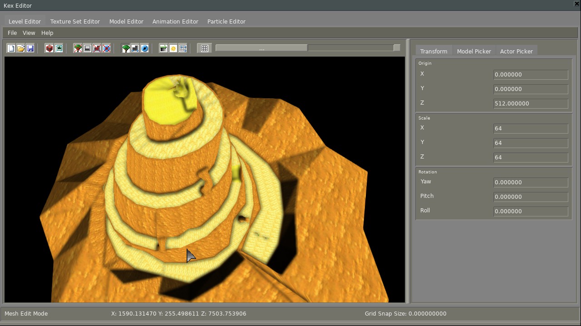Open the Actor Picker tab
Viewport: 581px width, 326px height.
tap(516, 51)
